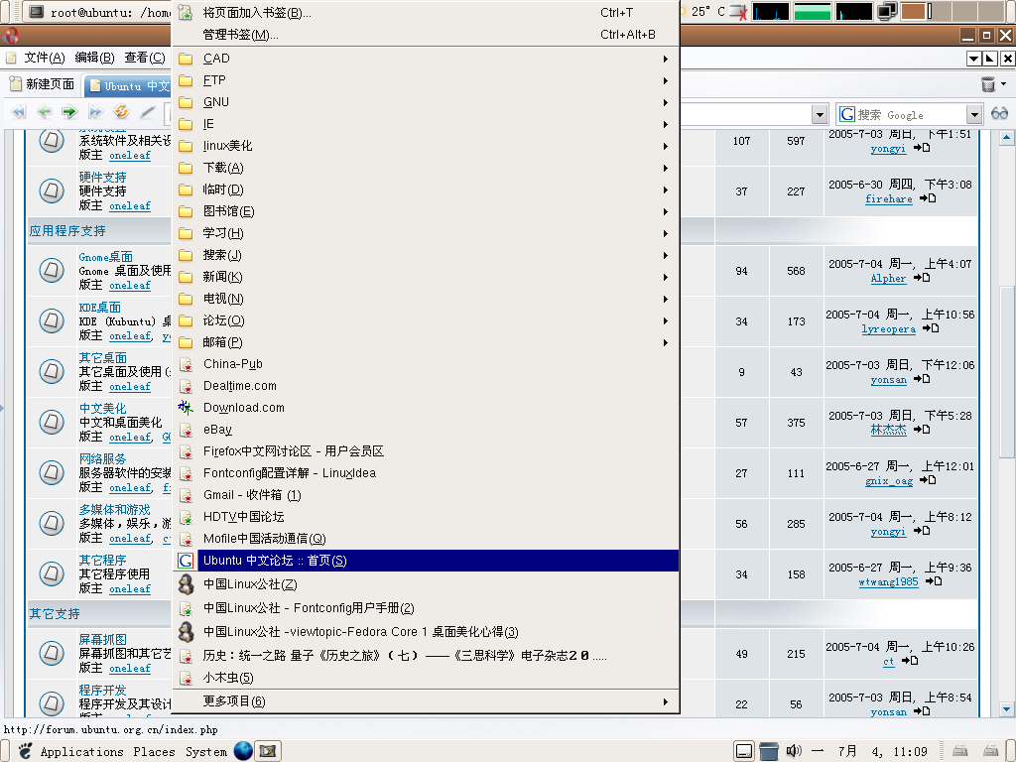
Task: Open the 硬件支持 forum link
Action: click(102, 177)
